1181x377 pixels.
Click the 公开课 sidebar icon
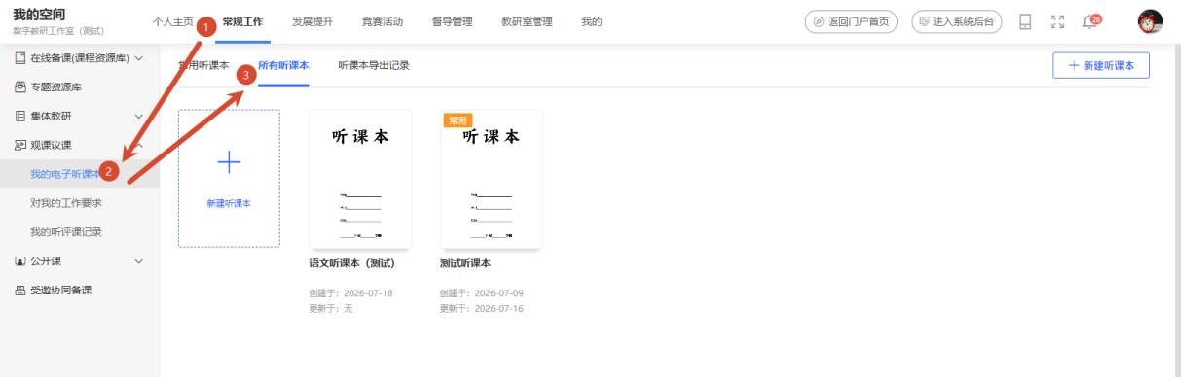19,260
